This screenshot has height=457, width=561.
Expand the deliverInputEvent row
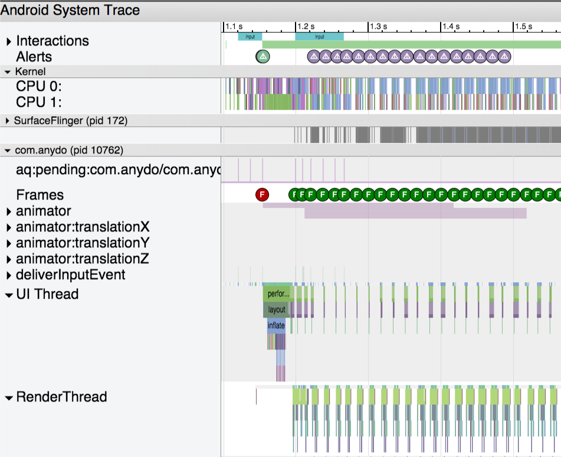point(9,275)
